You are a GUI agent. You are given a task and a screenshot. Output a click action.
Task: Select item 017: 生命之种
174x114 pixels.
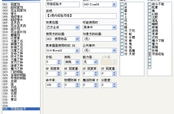coord(21,54)
